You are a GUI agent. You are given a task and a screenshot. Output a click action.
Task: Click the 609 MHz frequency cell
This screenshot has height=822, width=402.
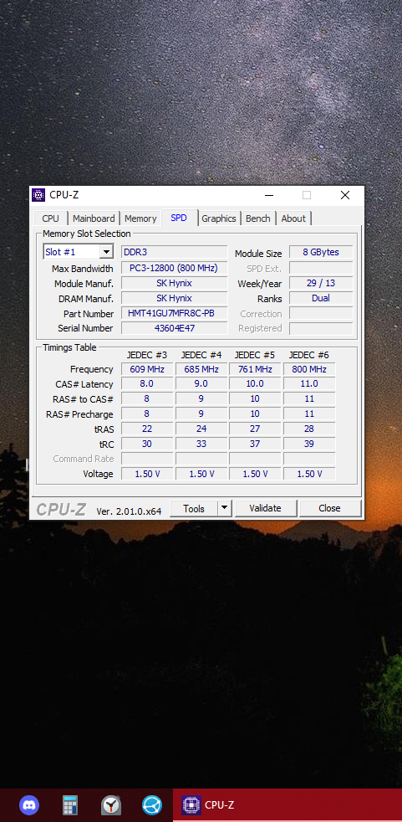pos(147,369)
